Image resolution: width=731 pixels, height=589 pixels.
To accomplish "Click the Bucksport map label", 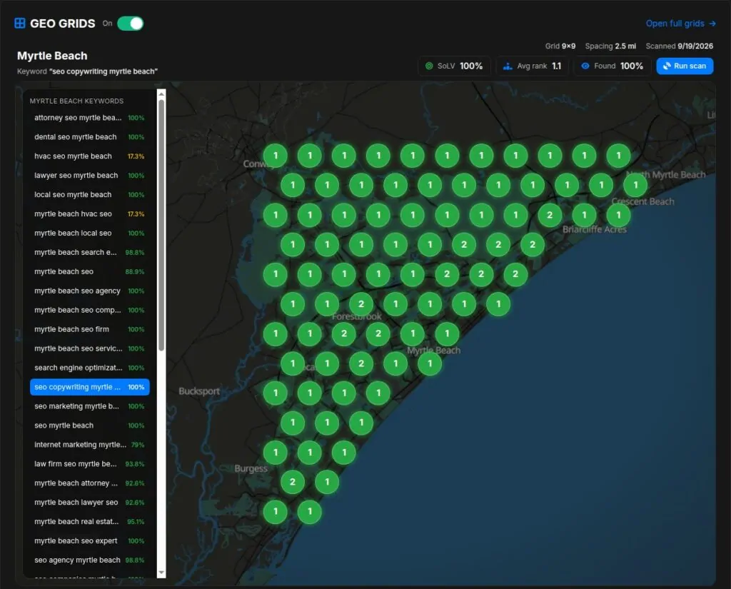I will click(199, 391).
